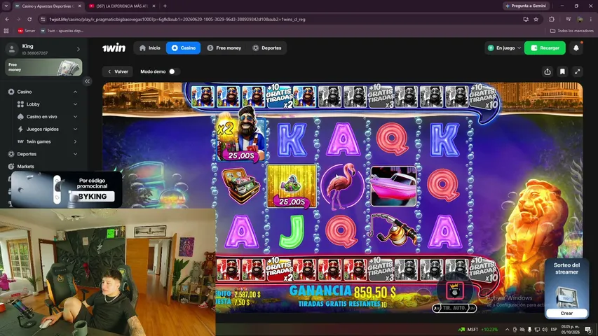Collapse the left sidebar panel
Viewport: 598px width, 336px height.
click(x=88, y=81)
